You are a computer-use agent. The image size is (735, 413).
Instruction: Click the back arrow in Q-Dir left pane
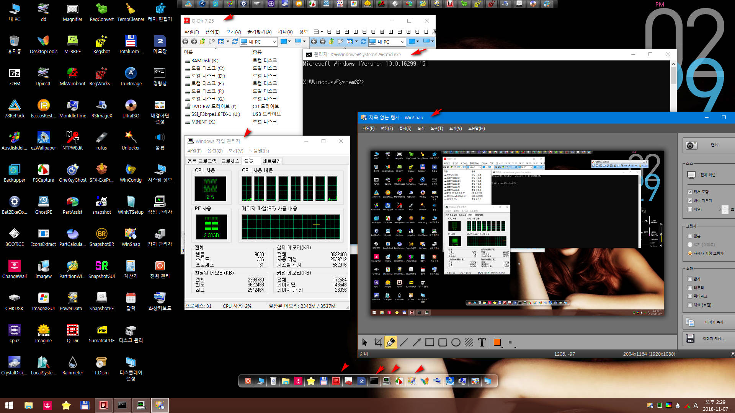tap(185, 41)
